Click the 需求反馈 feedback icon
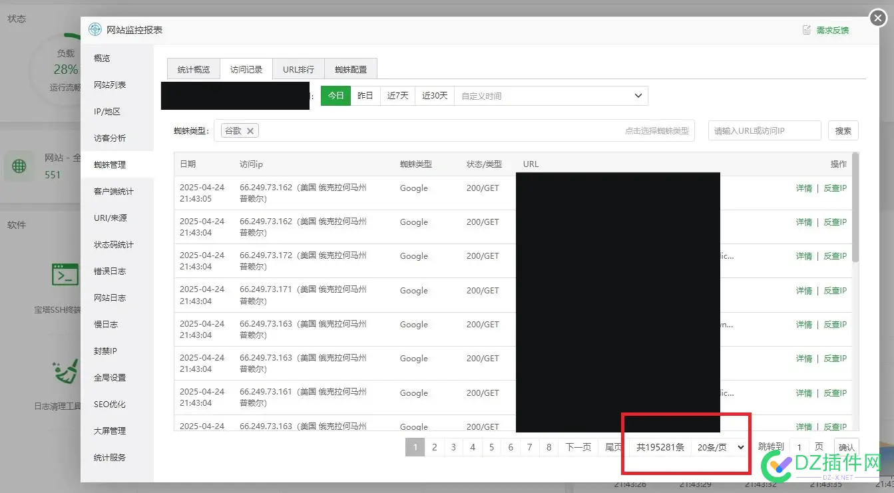Viewport: 894px width, 493px height. (807, 30)
